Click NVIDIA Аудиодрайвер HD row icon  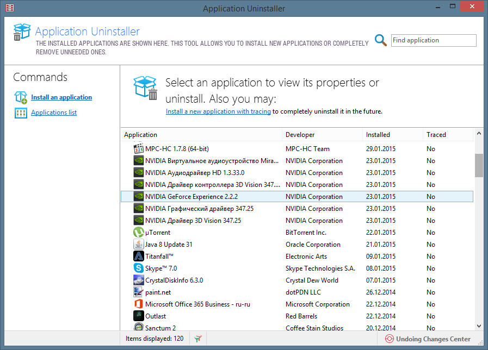pos(139,172)
